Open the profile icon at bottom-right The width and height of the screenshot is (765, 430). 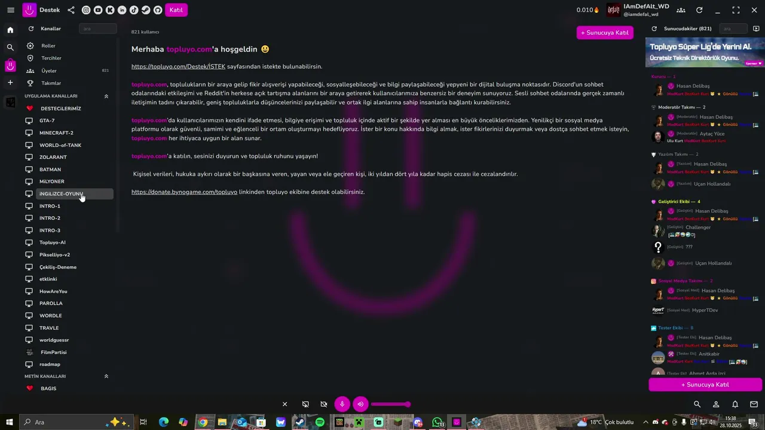[x=716, y=404]
